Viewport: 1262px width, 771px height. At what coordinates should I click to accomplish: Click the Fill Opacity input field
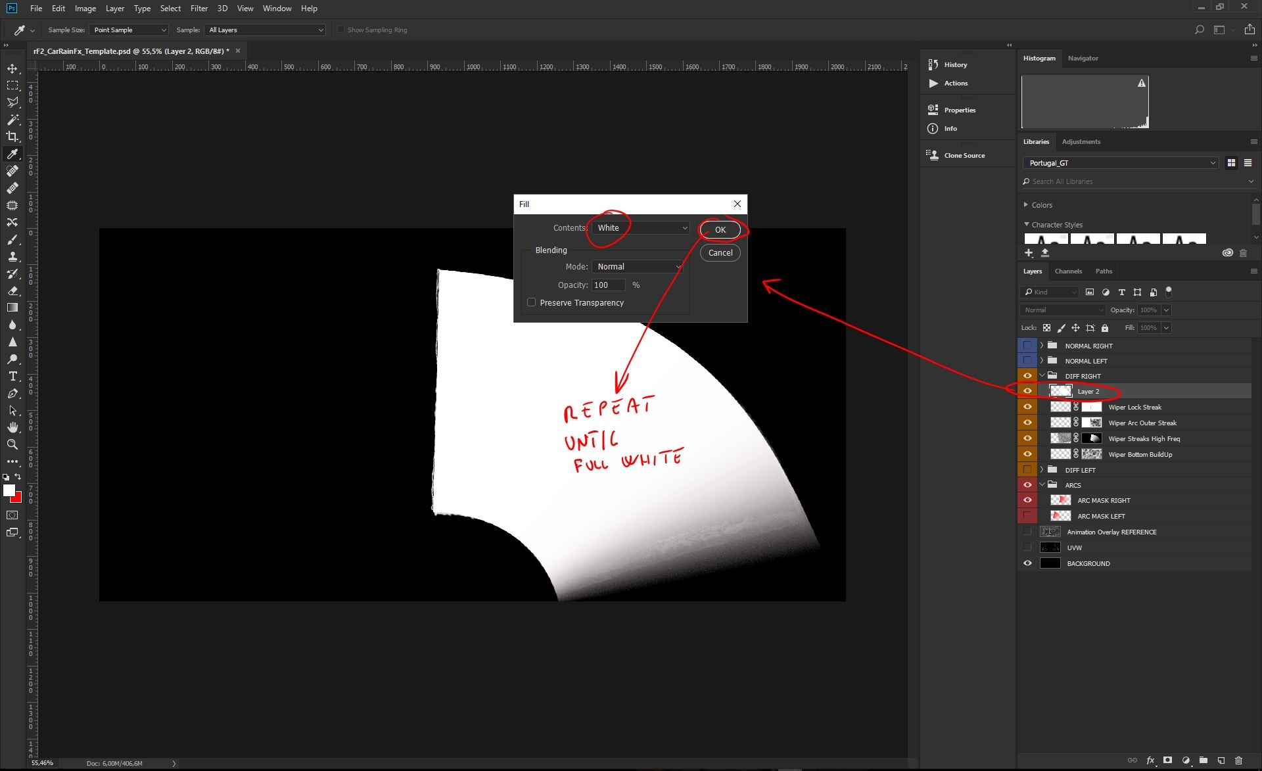point(608,285)
